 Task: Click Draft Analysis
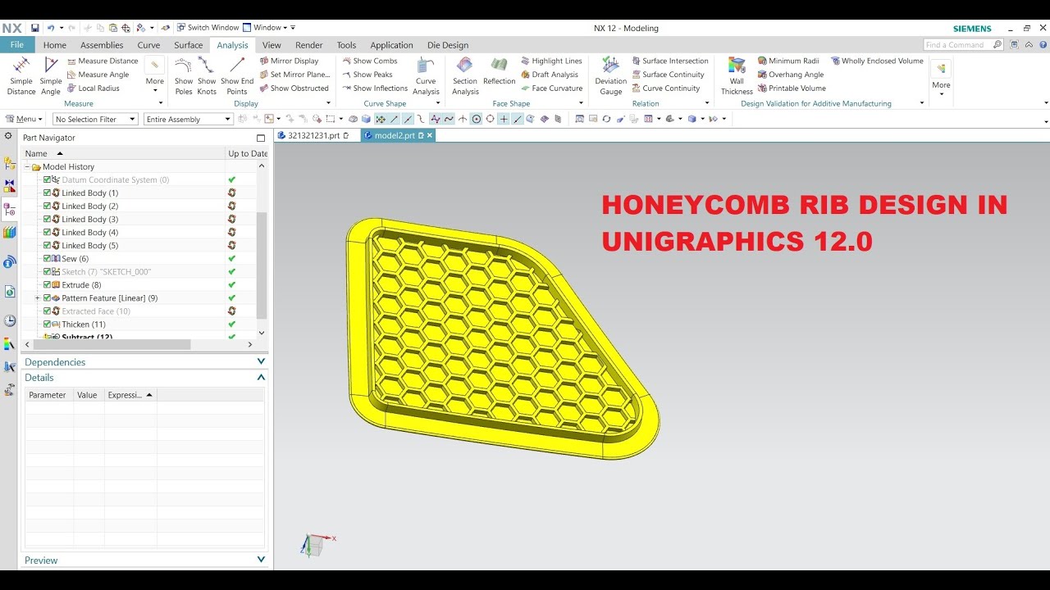coord(550,75)
